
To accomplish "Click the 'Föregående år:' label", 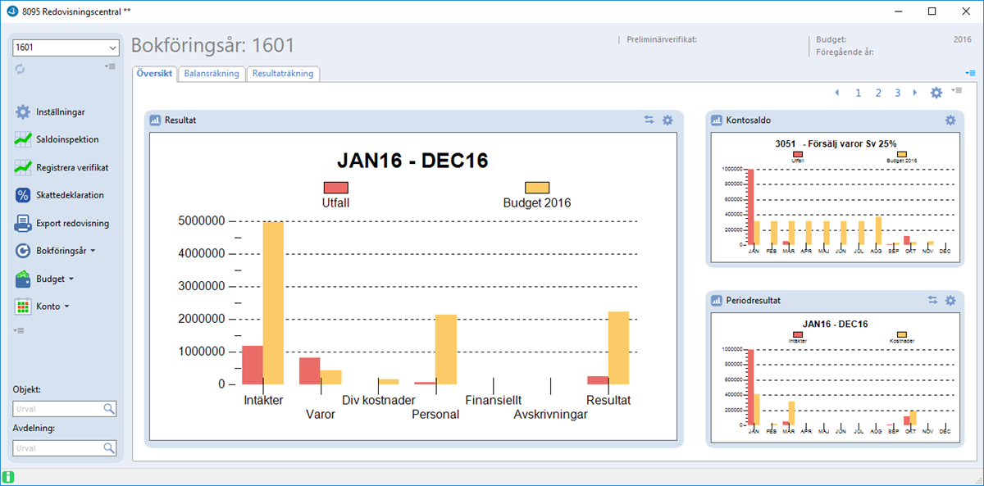I will pyautogui.click(x=845, y=52).
